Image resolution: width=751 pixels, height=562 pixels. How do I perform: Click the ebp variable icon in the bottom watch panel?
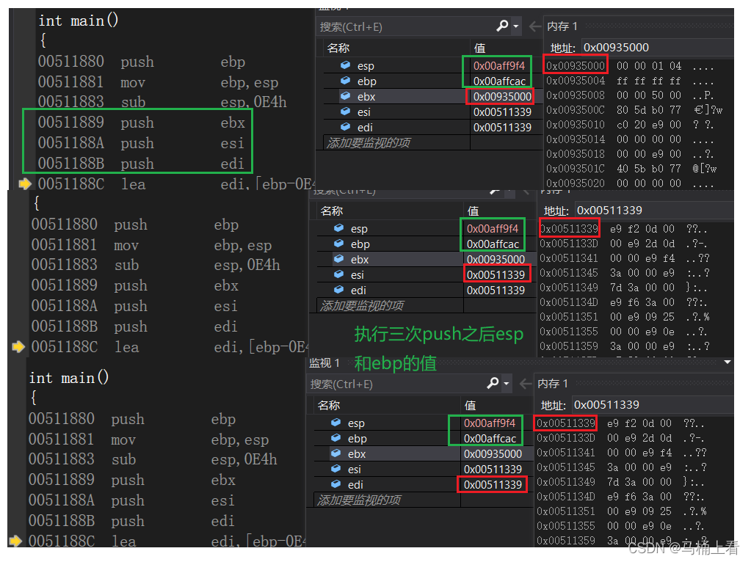tap(335, 437)
